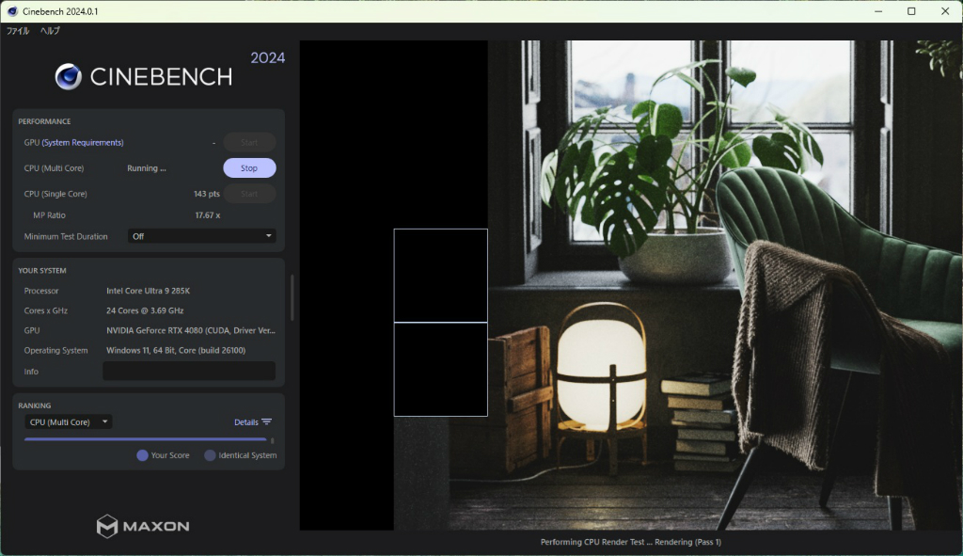Minimize the Cinebench window
This screenshot has height=556, width=963.
[x=878, y=11]
